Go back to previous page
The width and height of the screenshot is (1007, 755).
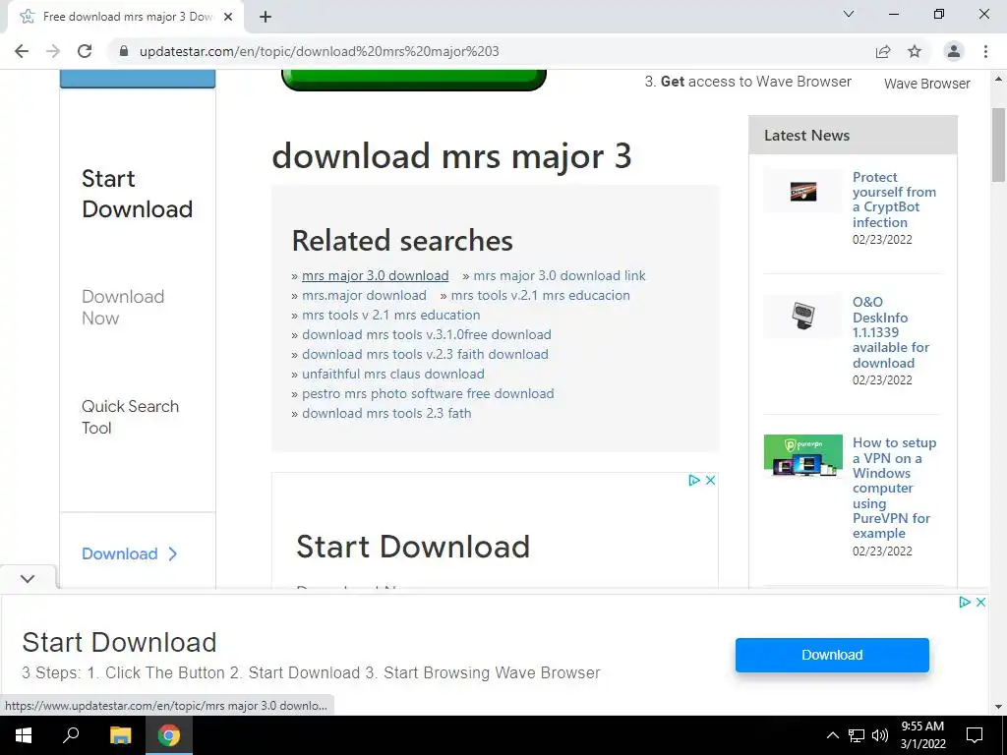pos(22,51)
